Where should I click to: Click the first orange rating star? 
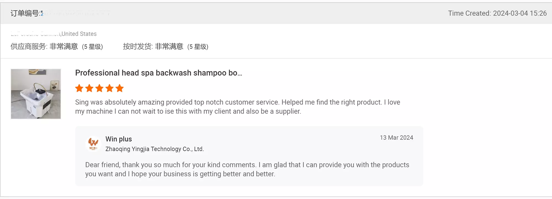coord(79,88)
